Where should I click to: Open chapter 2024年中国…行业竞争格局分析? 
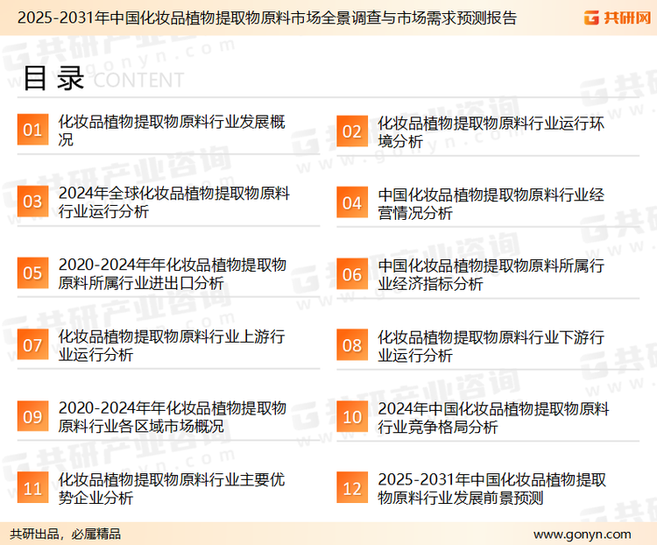(x=493, y=418)
